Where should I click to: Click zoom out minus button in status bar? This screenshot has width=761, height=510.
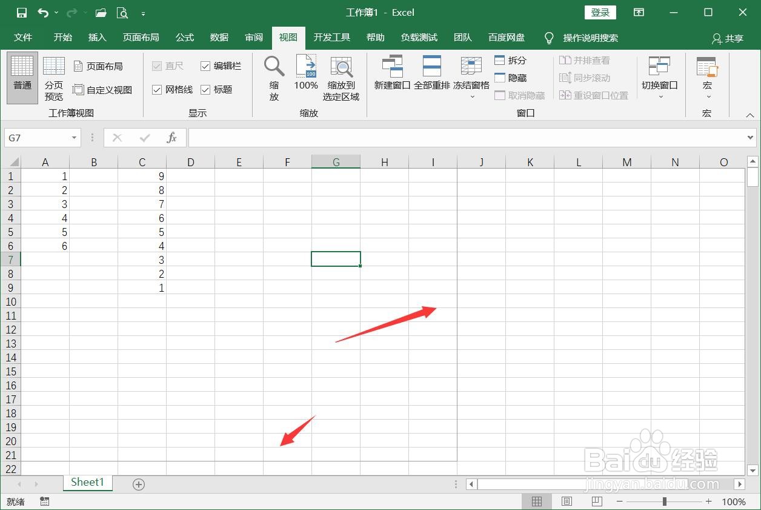point(619,502)
